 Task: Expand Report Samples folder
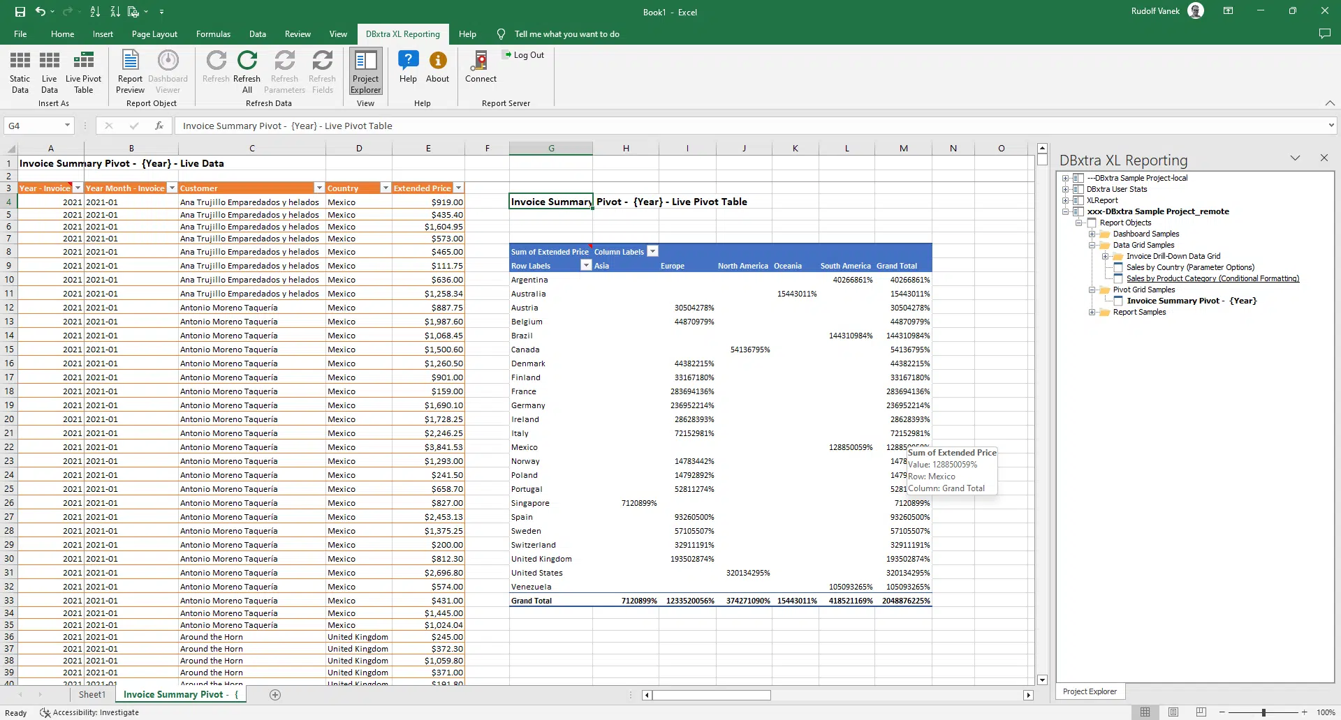1092,312
